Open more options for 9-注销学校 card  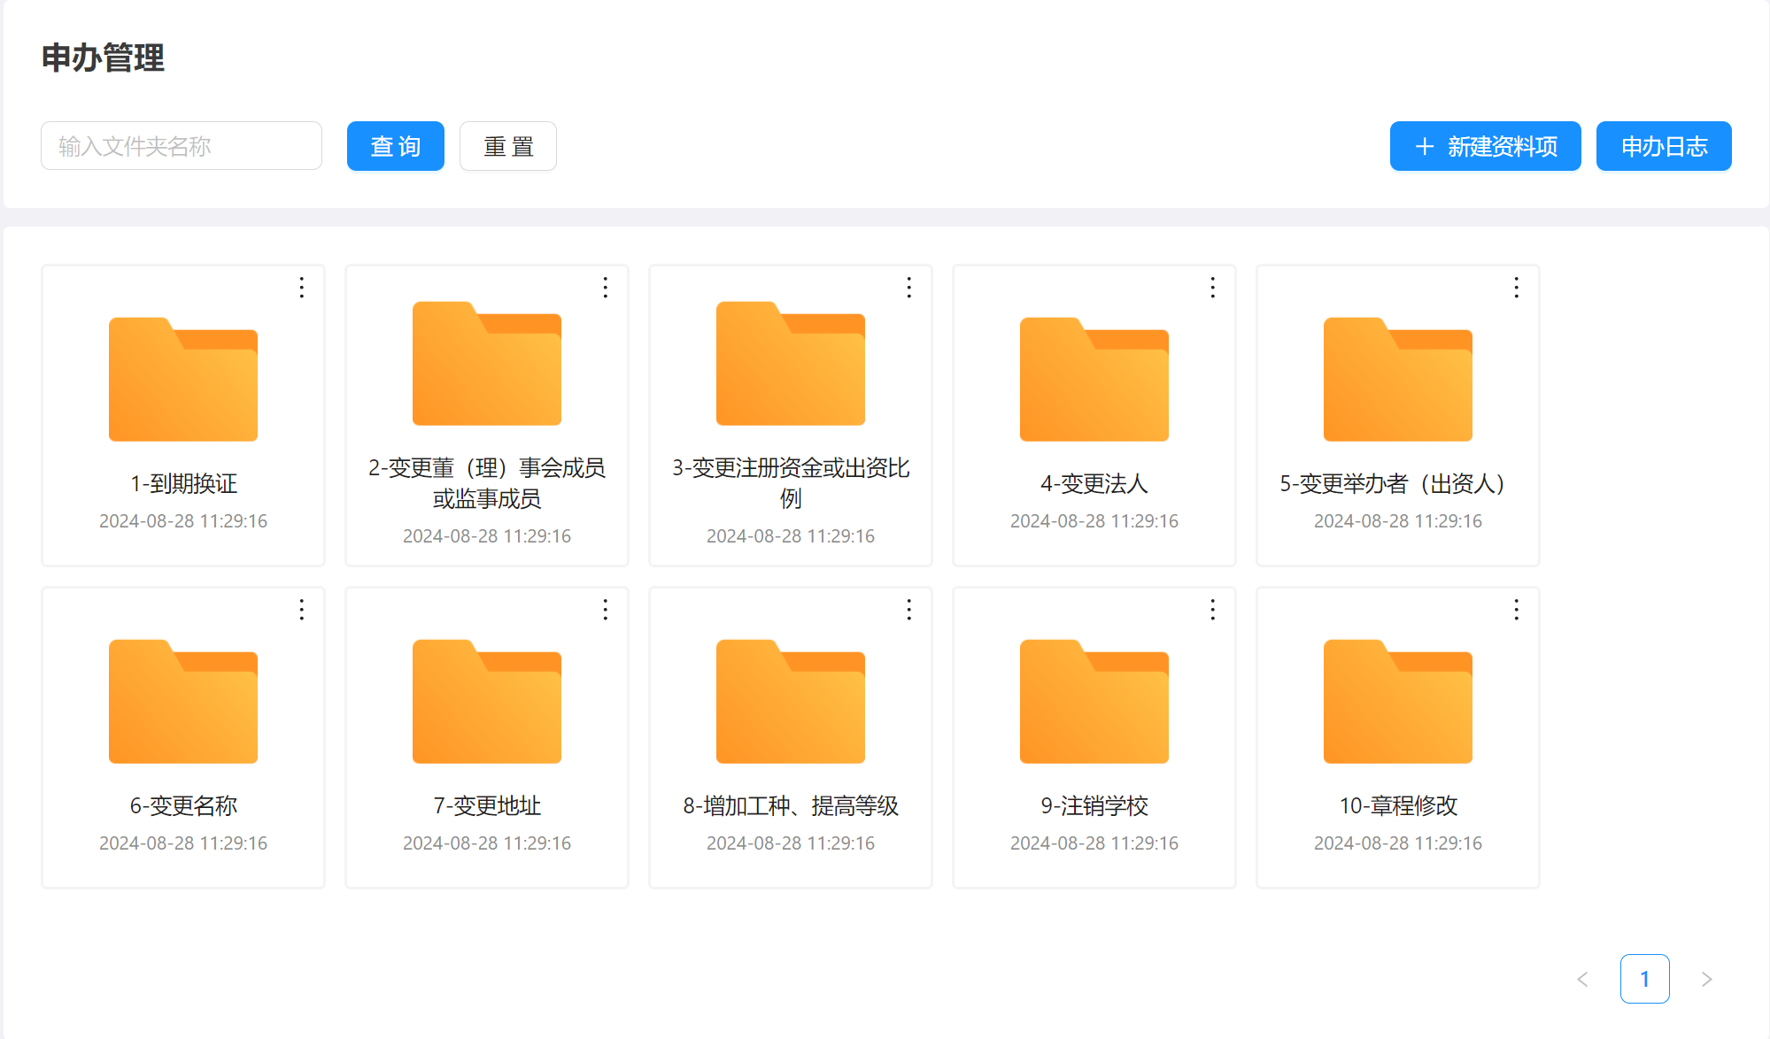[1213, 610]
